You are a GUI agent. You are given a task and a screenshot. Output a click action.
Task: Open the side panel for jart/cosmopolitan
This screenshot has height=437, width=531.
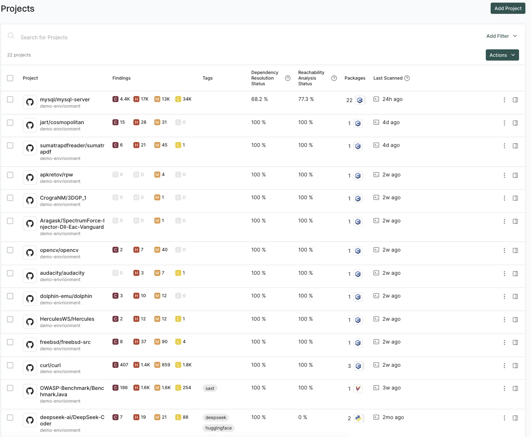pos(515,123)
